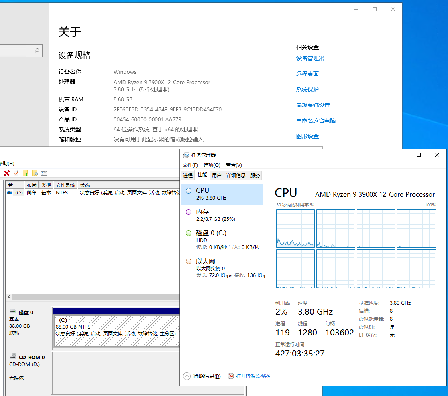Image resolution: width=448 pixels, height=396 pixels.
Task: Open the File (文件) menu in Task Manager
Action: tap(190, 165)
